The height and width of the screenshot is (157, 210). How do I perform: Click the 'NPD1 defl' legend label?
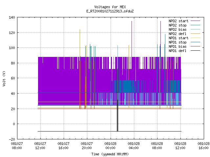[x=178, y=51]
